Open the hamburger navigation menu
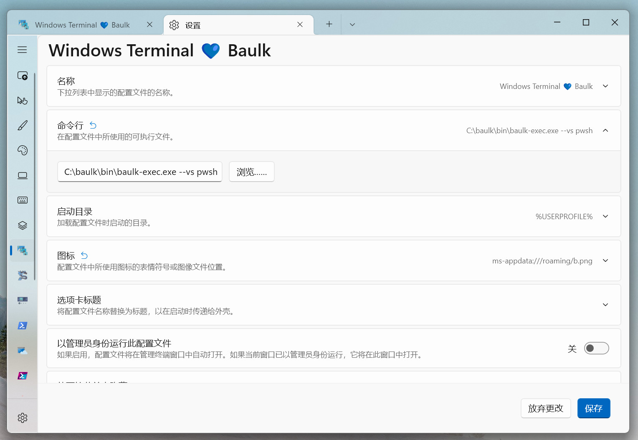Screen dimensions: 638x440 click(22, 50)
